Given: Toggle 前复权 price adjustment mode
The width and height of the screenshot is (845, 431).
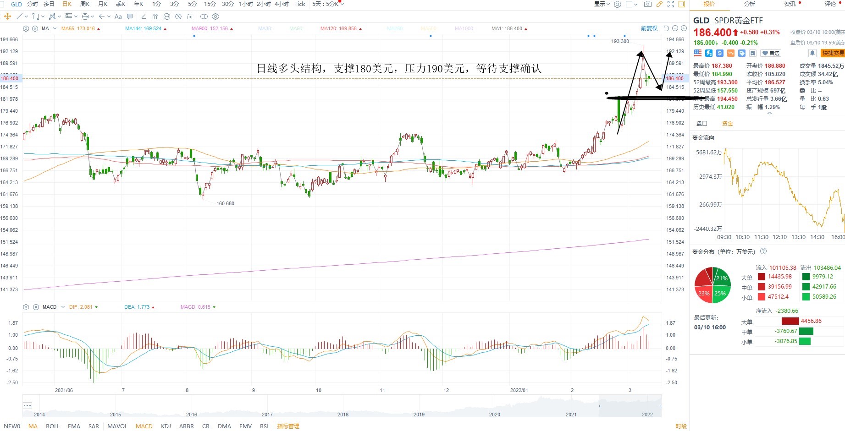Looking at the screenshot, I should coord(649,28).
